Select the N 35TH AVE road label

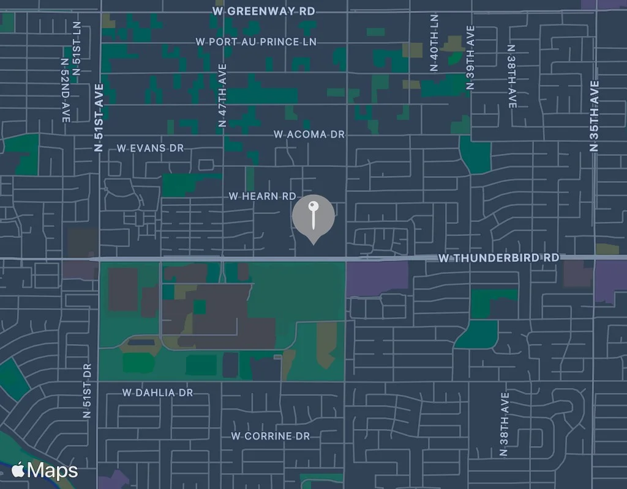coord(594,116)
